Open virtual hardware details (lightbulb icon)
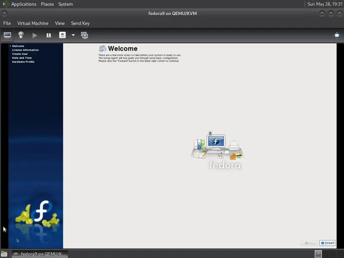Image resolution: width=344 pixels, height=258 pixels. pos(21,35)
